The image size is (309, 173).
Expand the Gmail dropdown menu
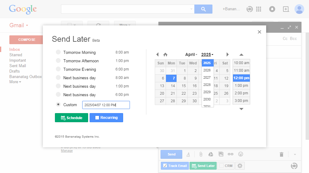tap(19, 25)
